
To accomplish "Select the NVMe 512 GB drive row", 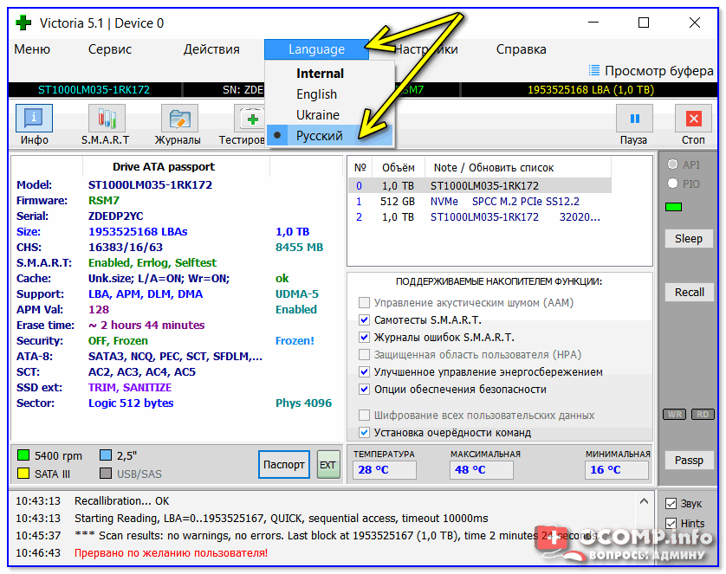I will tap(478, 201).
